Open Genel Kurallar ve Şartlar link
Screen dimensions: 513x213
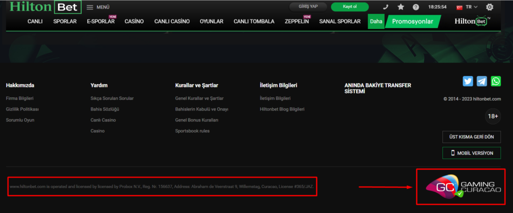199,98
